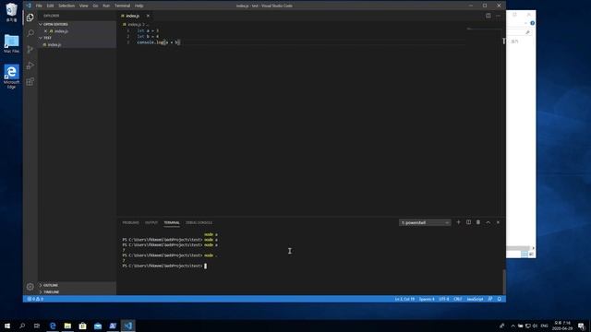
Task: Click the split editor icon
Action: pyautogui.click(x=488, y=16)
